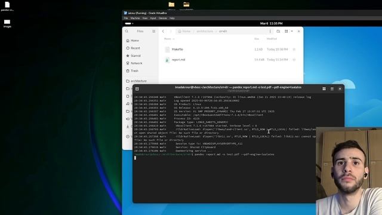This screenshot has width=382, height=215.
Task: Star the Makefile row
Action: (294, 49)
